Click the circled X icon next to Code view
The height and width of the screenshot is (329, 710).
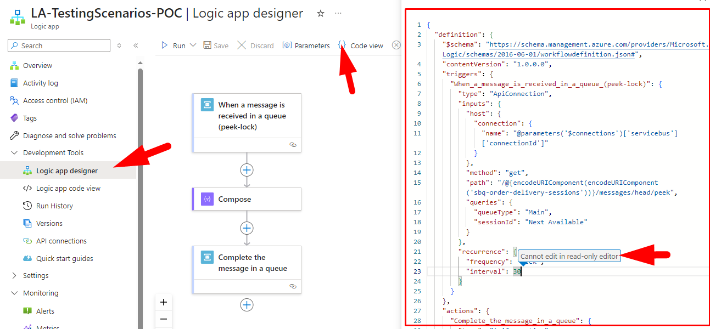[x=396, y=45]
